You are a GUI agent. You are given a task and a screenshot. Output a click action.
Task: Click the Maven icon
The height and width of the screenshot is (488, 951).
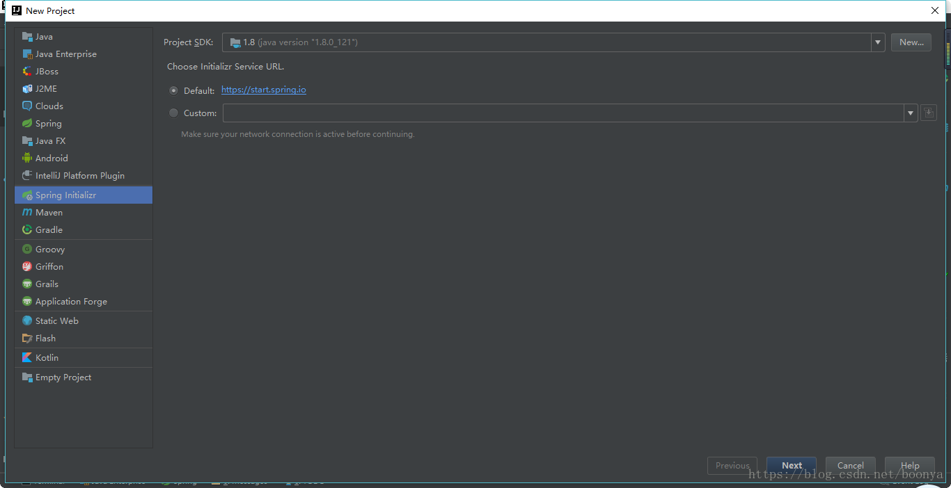click(x=27, y=213)
